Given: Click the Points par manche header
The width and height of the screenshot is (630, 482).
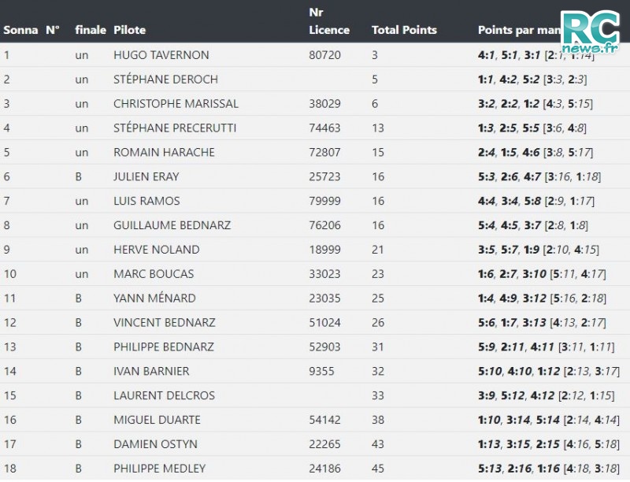Looking at the screenshot, I should (519, 30).
